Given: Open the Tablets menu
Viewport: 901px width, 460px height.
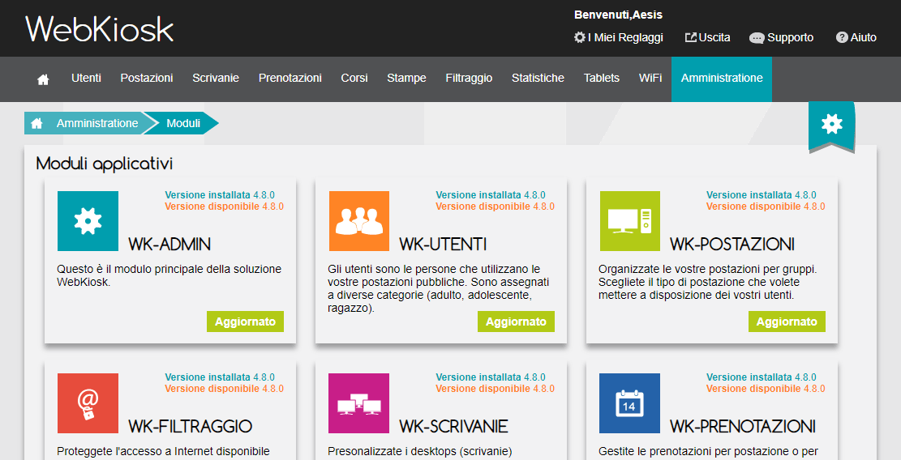Looking at the screenshot, I should (x=602, y=78).
